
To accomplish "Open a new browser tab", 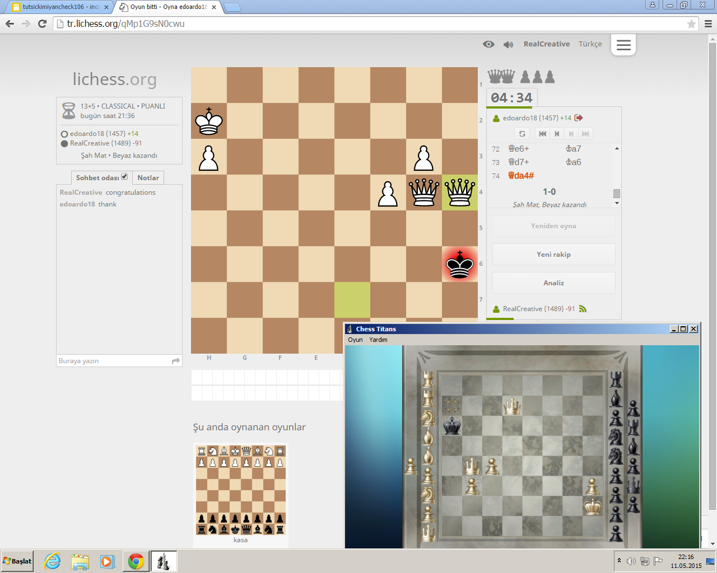I will click(232, 7).
